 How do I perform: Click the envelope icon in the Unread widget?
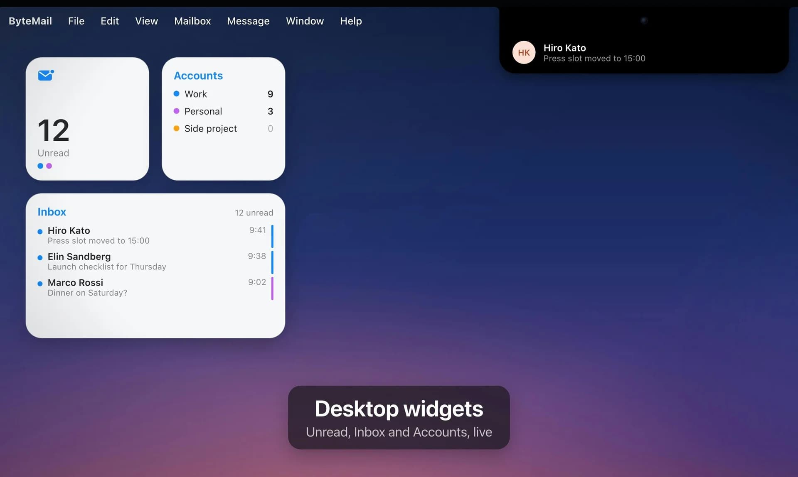(46, 75)
